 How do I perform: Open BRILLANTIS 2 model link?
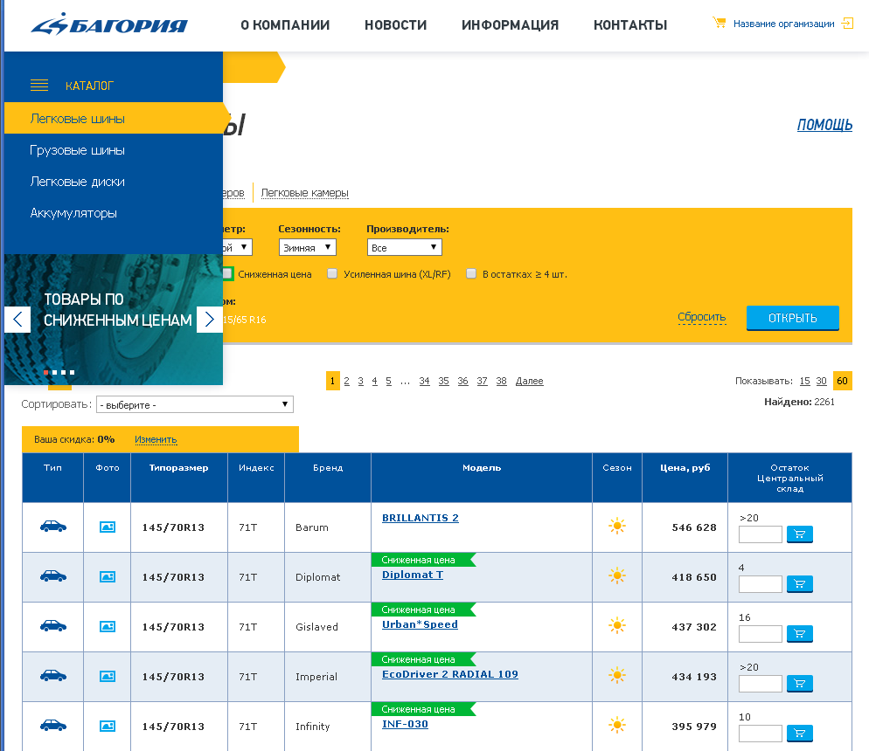tap(421, 518)
